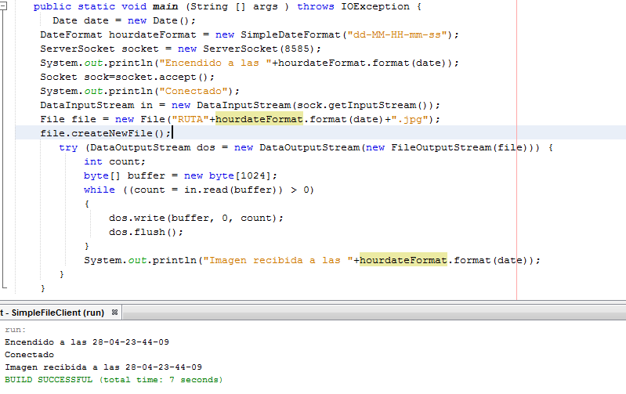
Task: Click the "dd-MM-HH-mm-ss" string literal
Action: point(397,34)
